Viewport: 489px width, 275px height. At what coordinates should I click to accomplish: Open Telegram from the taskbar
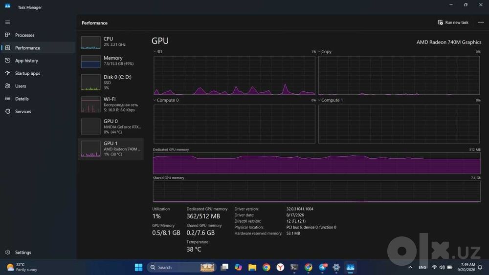(x=322, y=267)
